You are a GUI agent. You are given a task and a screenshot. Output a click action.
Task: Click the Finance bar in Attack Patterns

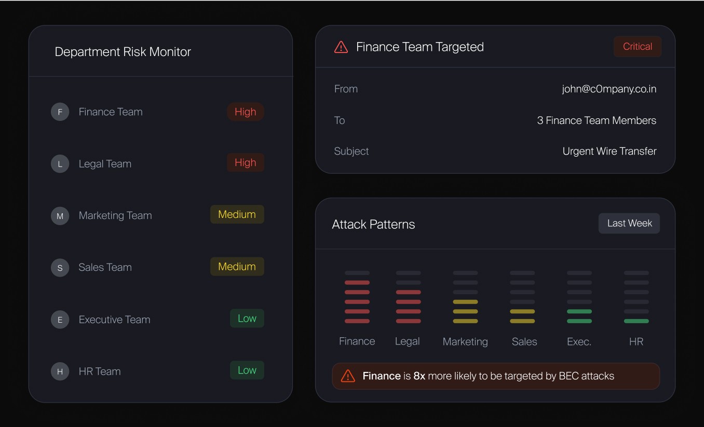357,297
